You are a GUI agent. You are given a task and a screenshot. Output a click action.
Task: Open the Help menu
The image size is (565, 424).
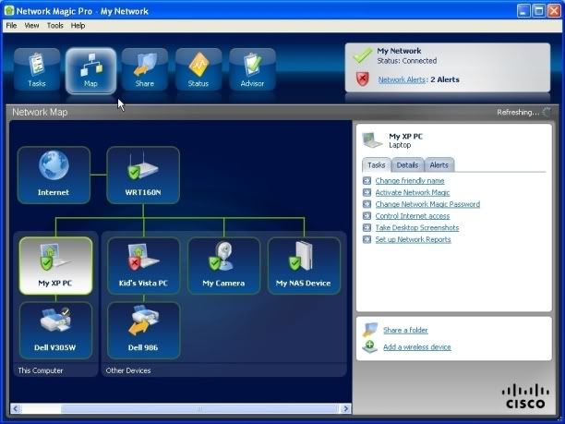click(78, 26)
